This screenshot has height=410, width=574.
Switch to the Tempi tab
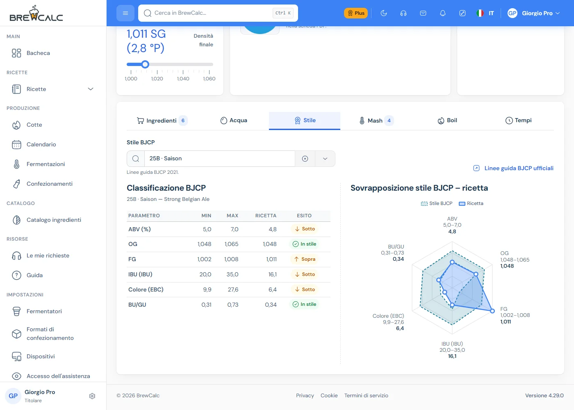click(518, 121)
